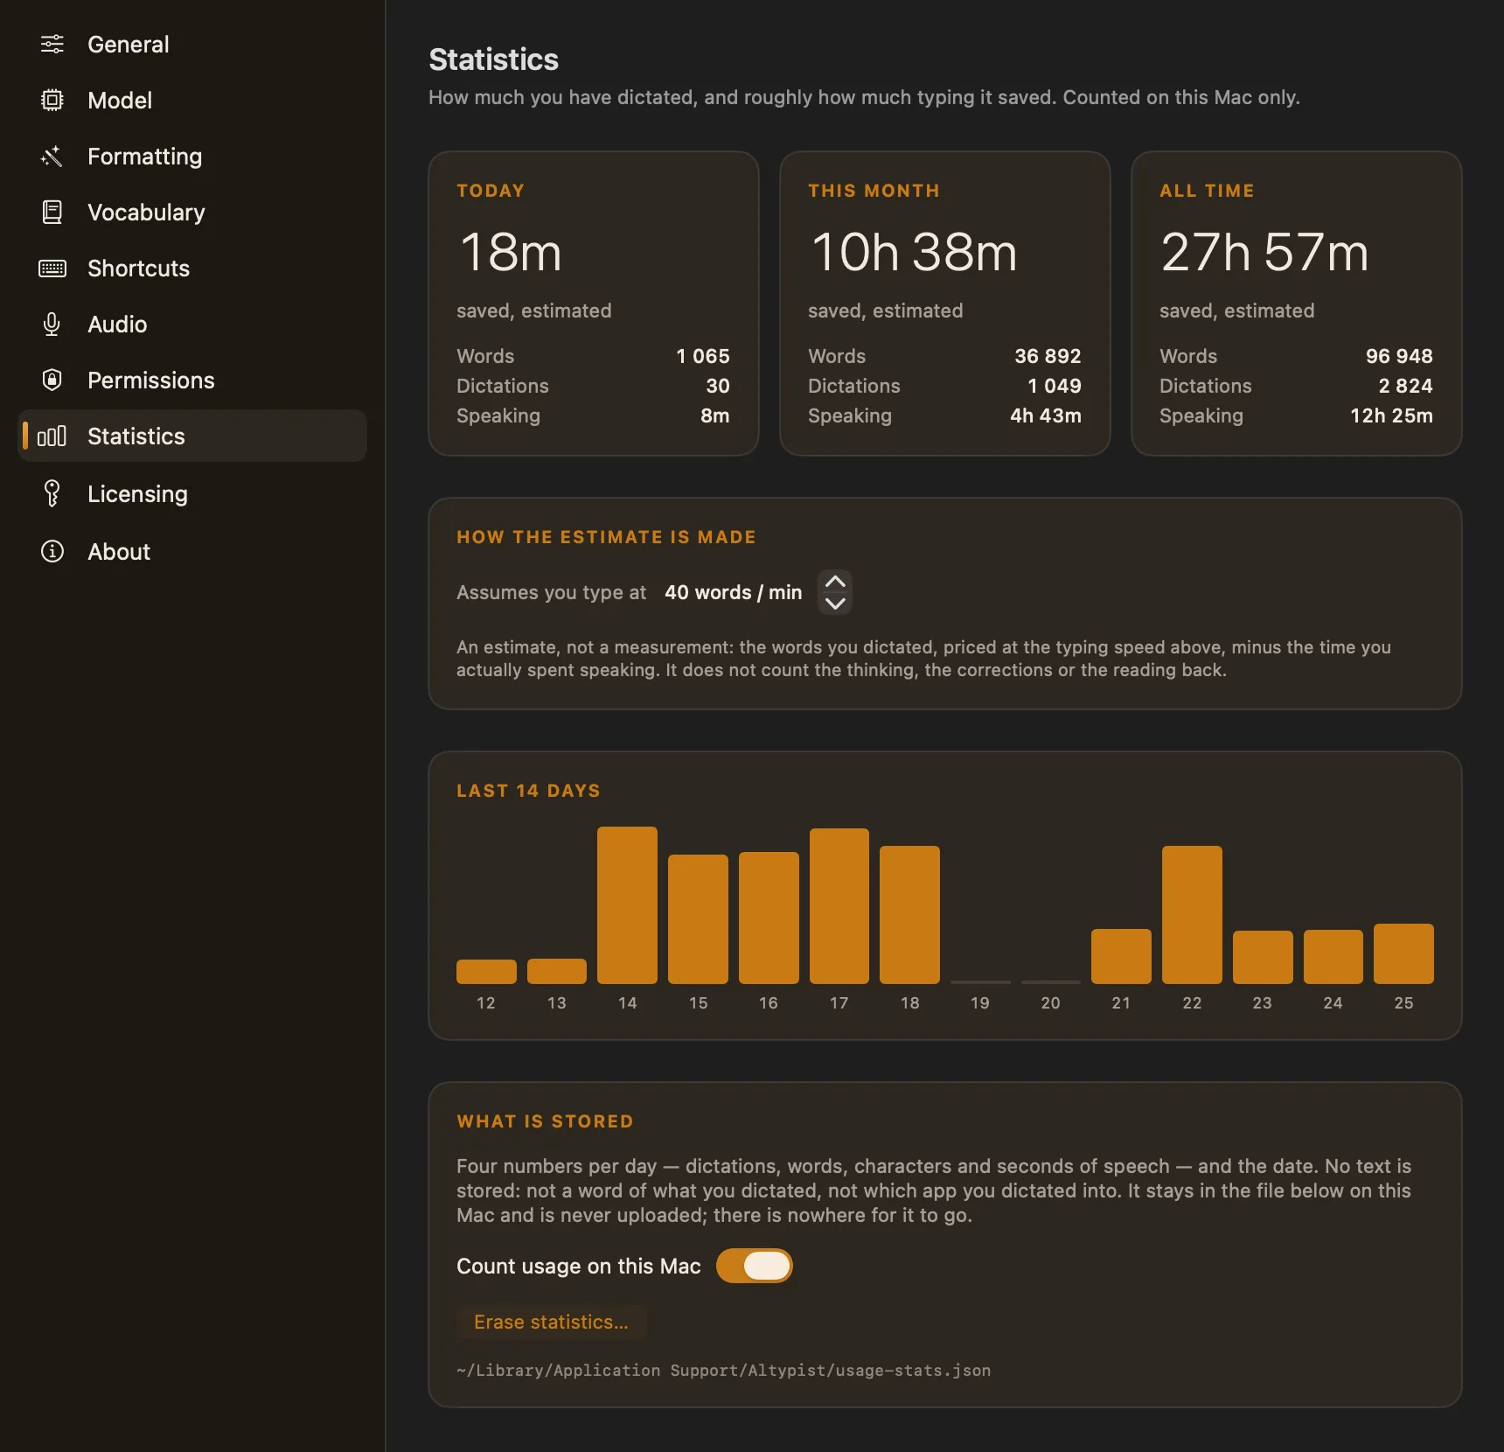Open Licensing via its key icon
The height and width of the screenshot is (1452, 1504).
52,493
